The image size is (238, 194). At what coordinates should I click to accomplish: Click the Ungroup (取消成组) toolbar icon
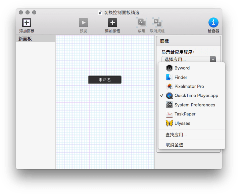click(x=157, y=23)
